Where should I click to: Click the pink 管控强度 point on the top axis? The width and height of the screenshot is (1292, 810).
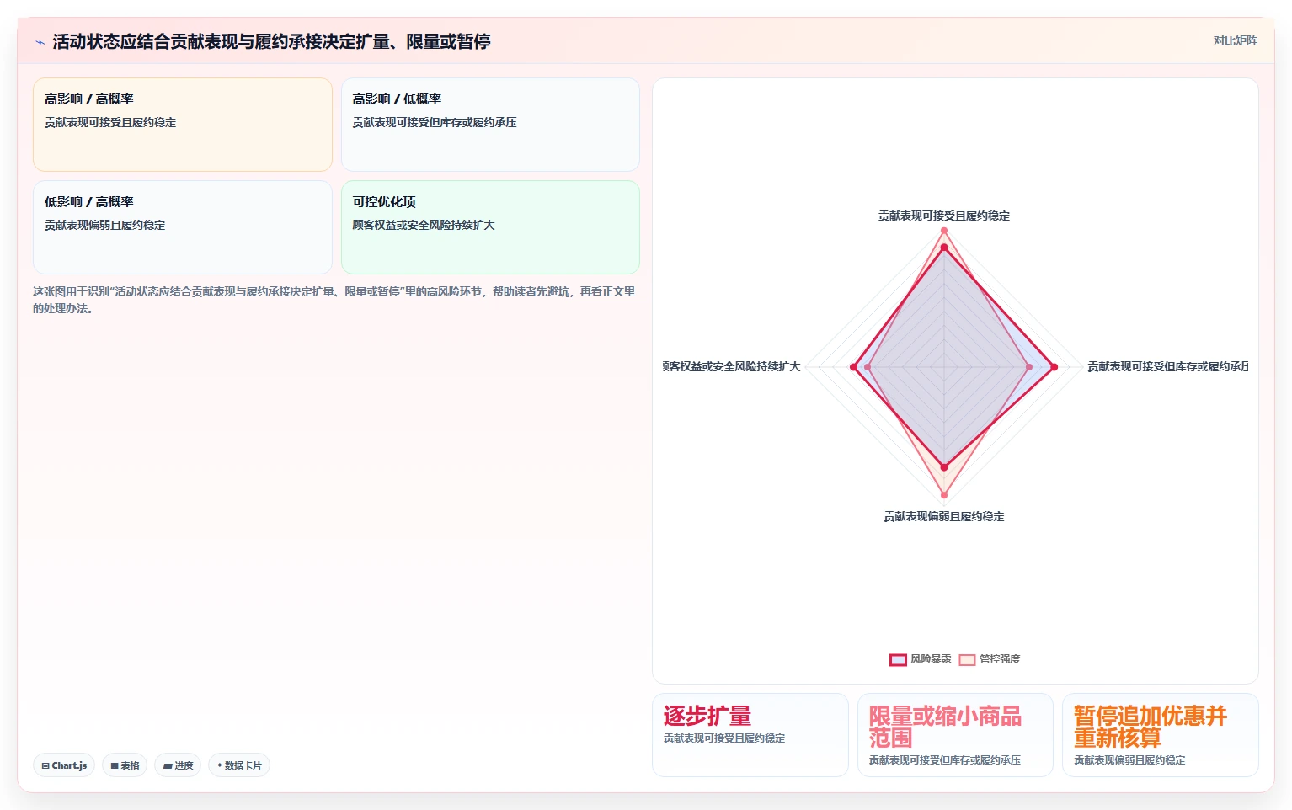click(944, 231)
